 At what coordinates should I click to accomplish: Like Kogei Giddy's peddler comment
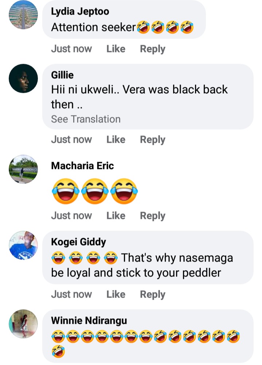[x=116, y=294]
